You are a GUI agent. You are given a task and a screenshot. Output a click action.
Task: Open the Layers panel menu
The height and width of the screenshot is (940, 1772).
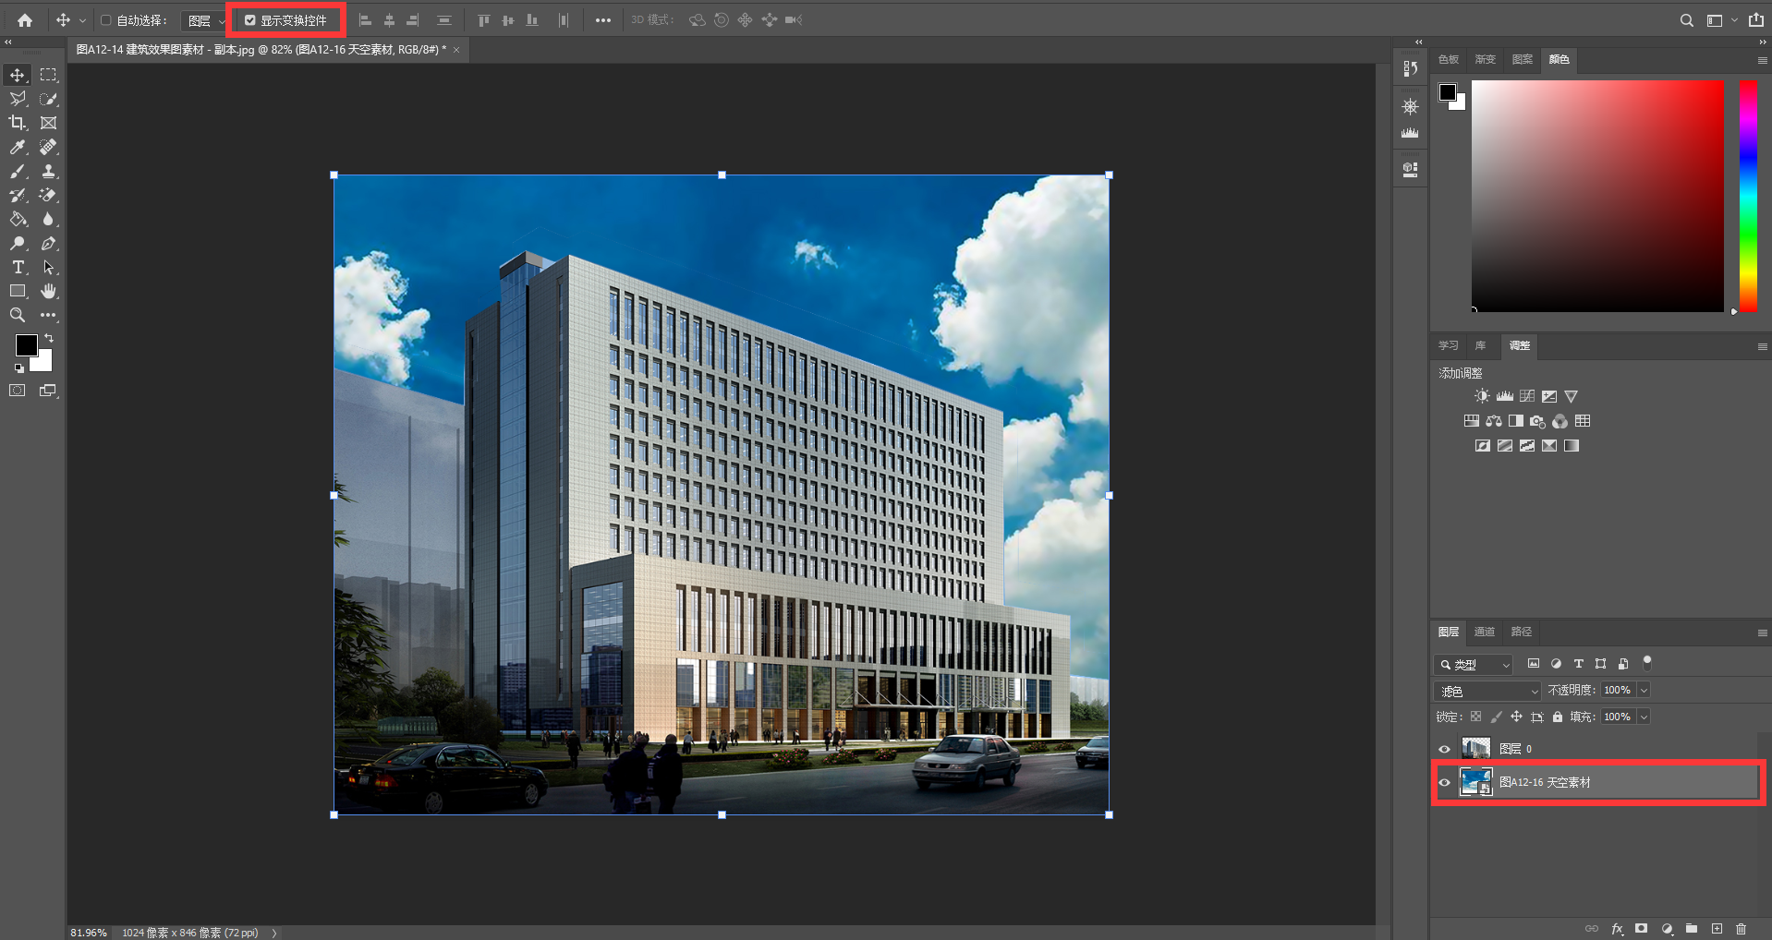[x=1762, y=633]
